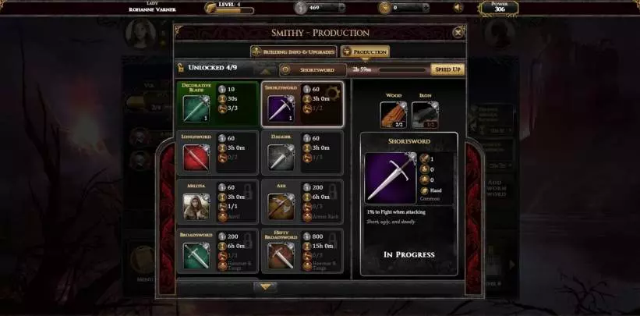Select the Broadsword green item icon
Viewport: 640px width, 316px height.
(196, 255)
